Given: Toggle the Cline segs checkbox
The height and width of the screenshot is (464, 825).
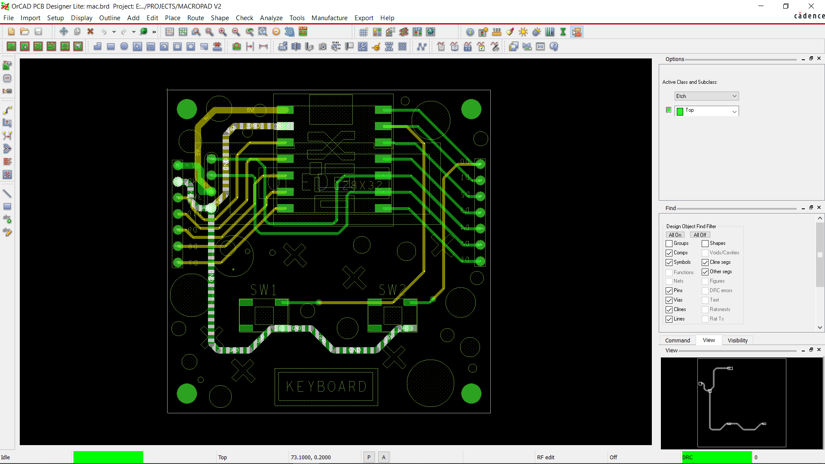Looking at the screenshot, I should [x=705, y=263].
